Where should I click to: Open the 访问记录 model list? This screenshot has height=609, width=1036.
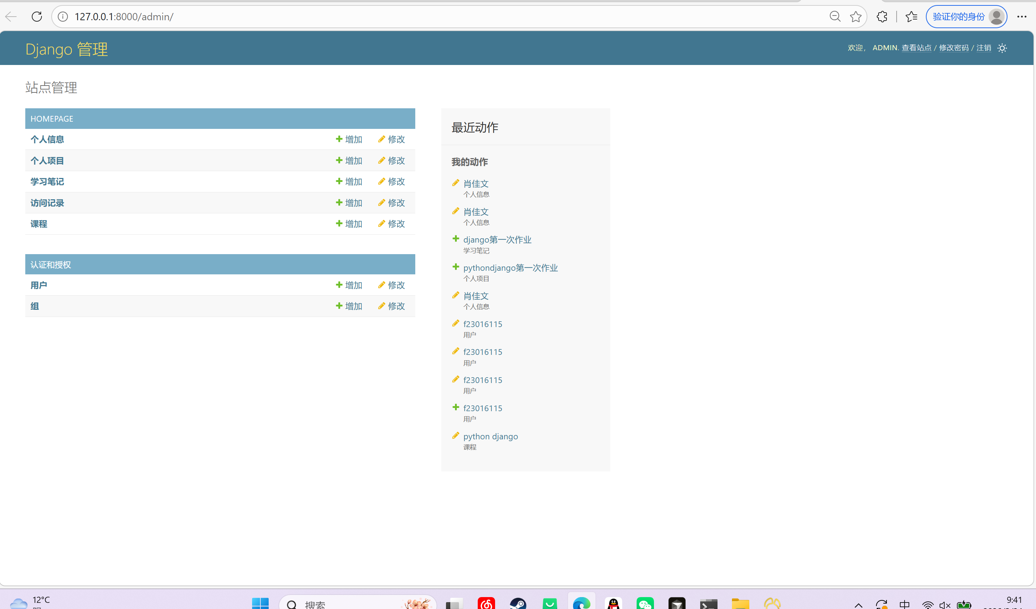[47, 203]
